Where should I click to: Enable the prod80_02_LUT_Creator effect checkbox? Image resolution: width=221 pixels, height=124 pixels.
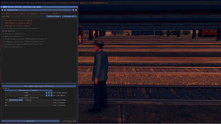tap(3, 44)
